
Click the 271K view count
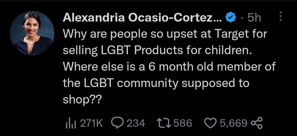[x=92, y=123]
